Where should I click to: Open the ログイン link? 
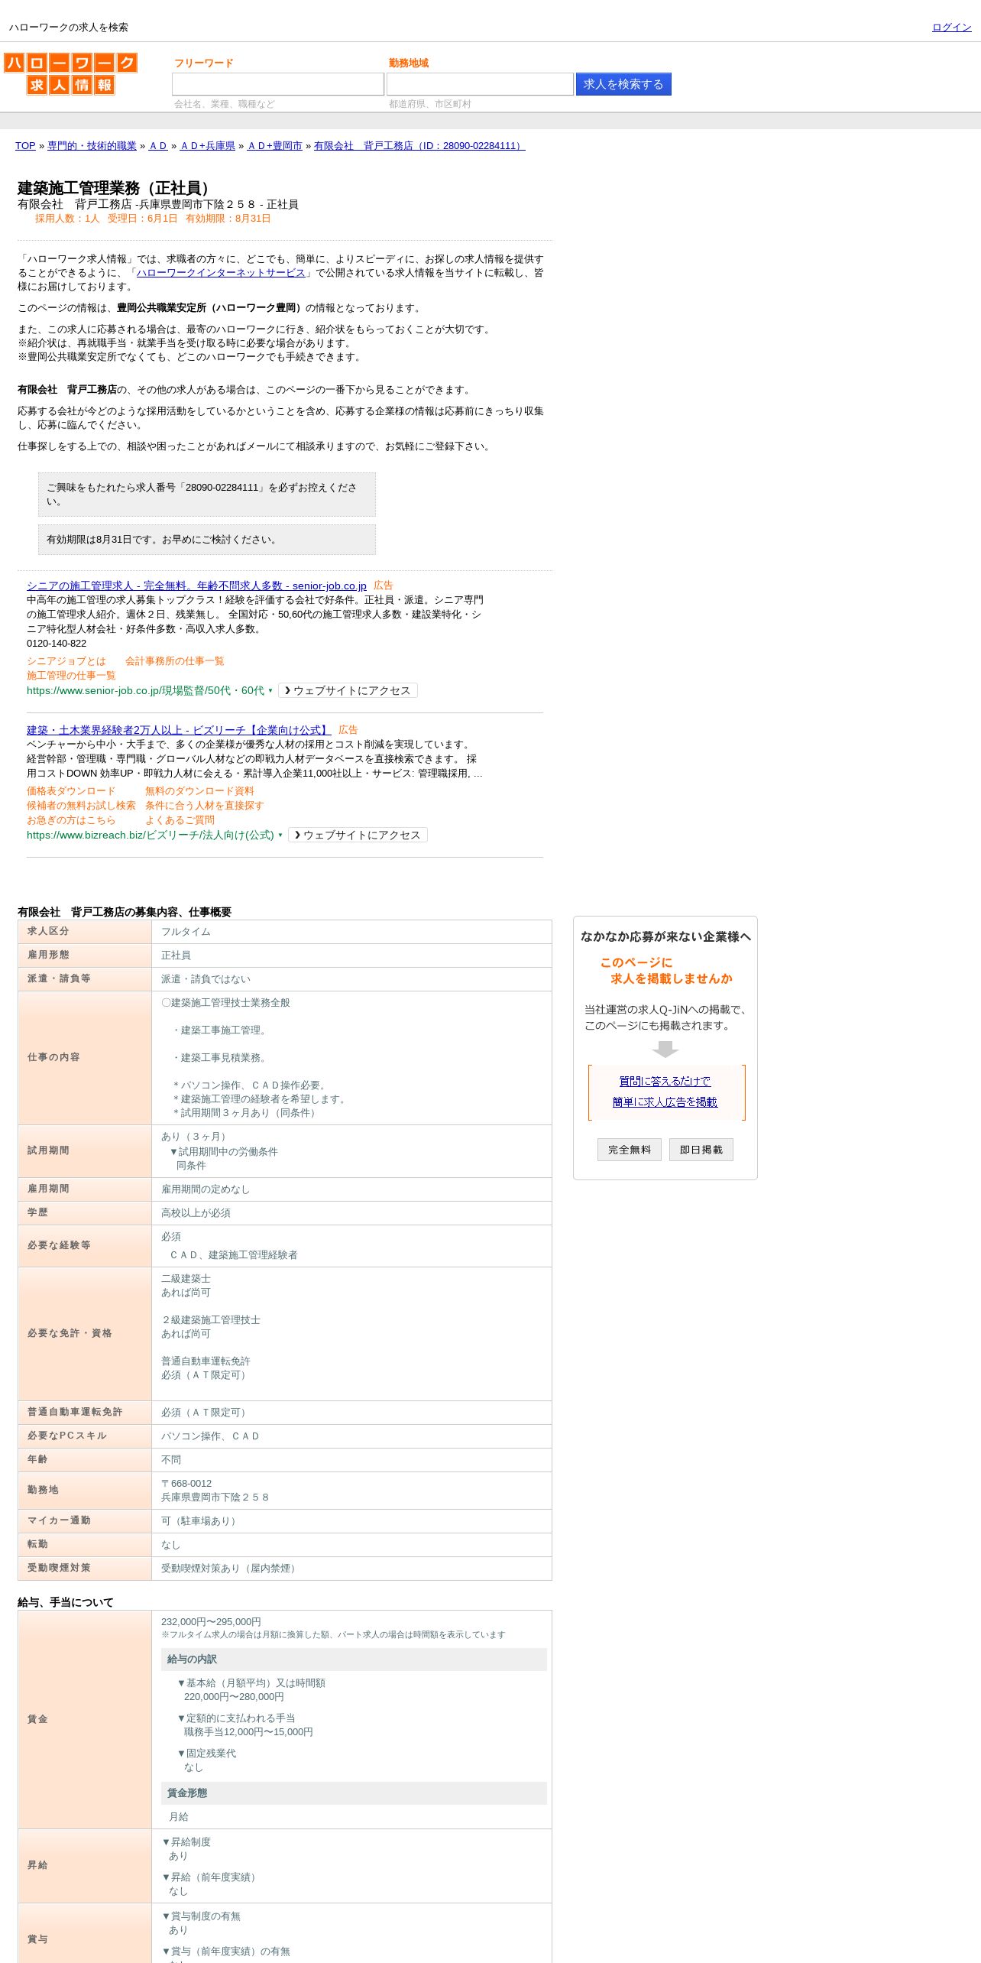point(951,28)
